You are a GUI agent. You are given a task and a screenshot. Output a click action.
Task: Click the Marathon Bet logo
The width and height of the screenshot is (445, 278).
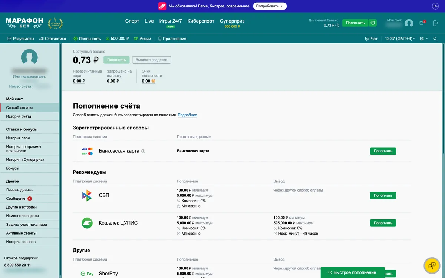24,23
